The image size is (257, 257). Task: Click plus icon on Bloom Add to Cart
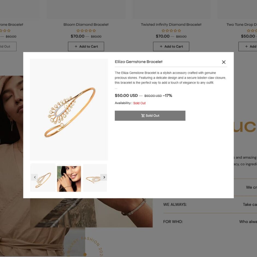pos(76,46)
